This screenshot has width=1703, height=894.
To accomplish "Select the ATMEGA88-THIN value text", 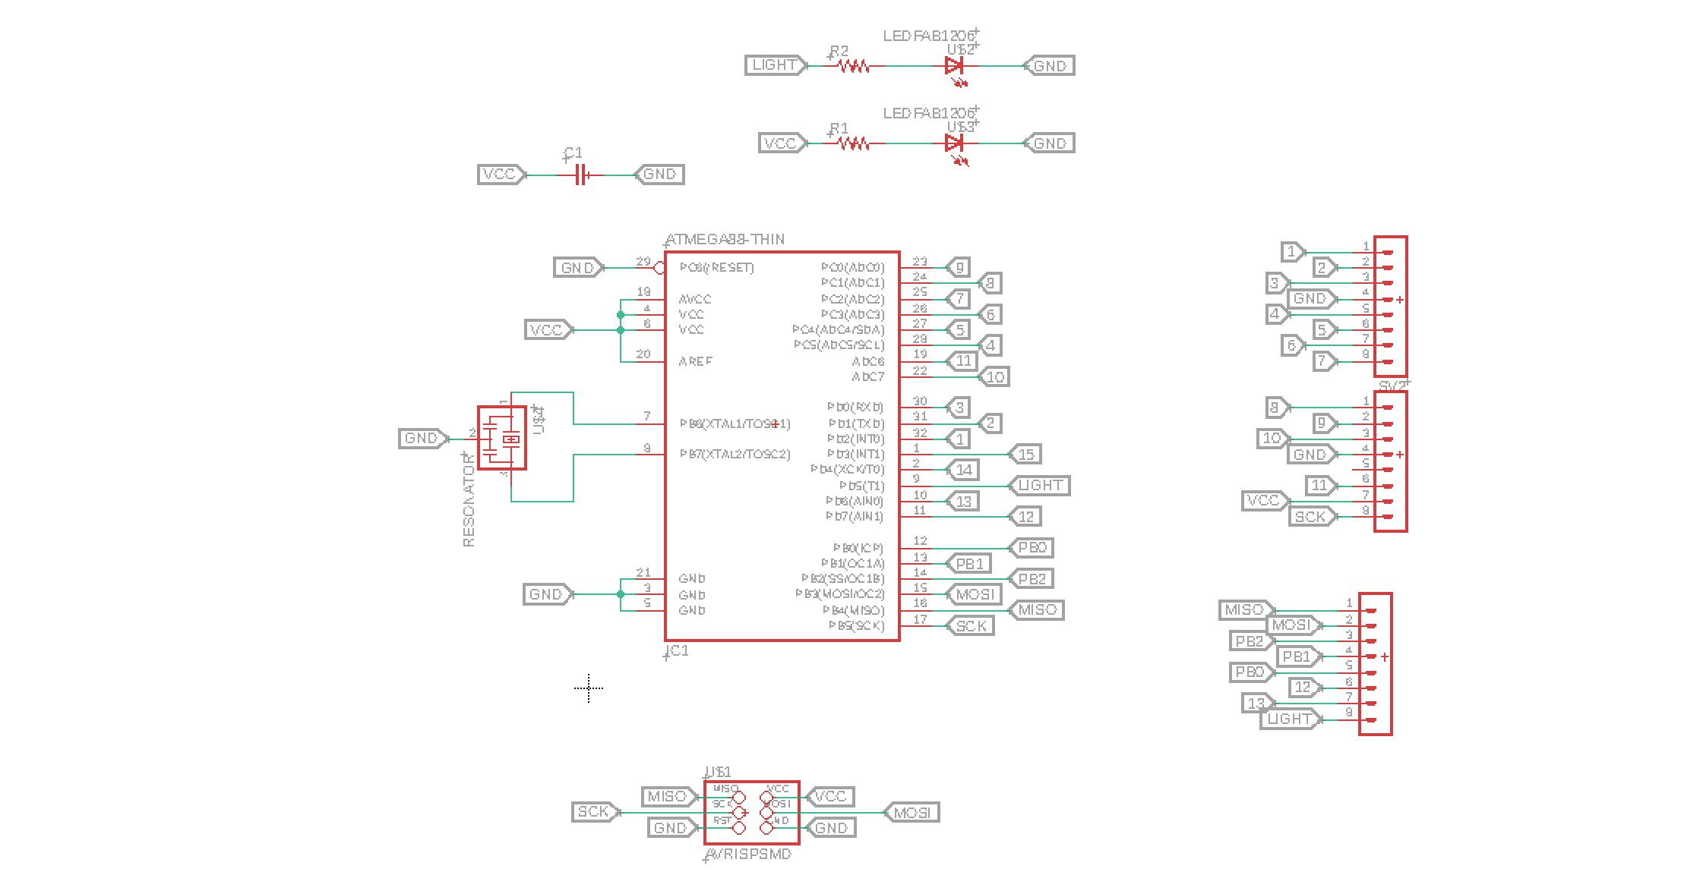I will pos(725,240).
